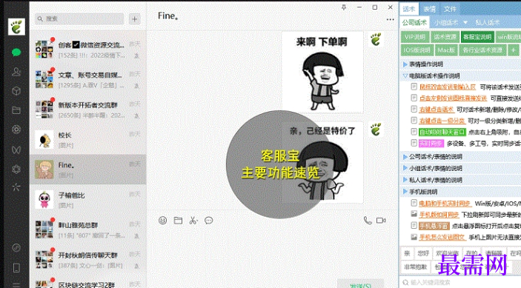Click the contacts search box at top
Image resolution: width=521 pixels, height=288 pixels.
(79, 19)
